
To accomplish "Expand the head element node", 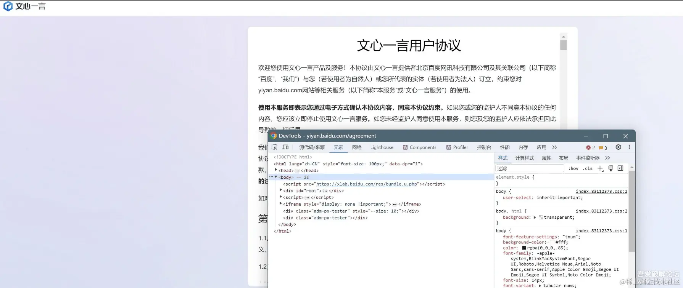I will [x=276, y=170].
